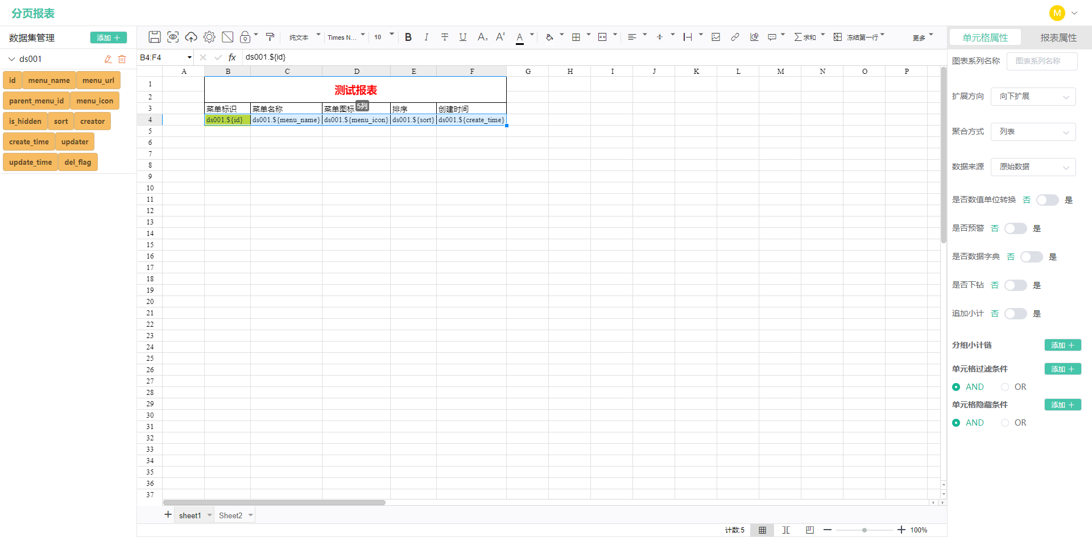Click the text wrap icon
Image resolution: width=1092 pixels, height=537 pixels.
click(x=688, y=37)
